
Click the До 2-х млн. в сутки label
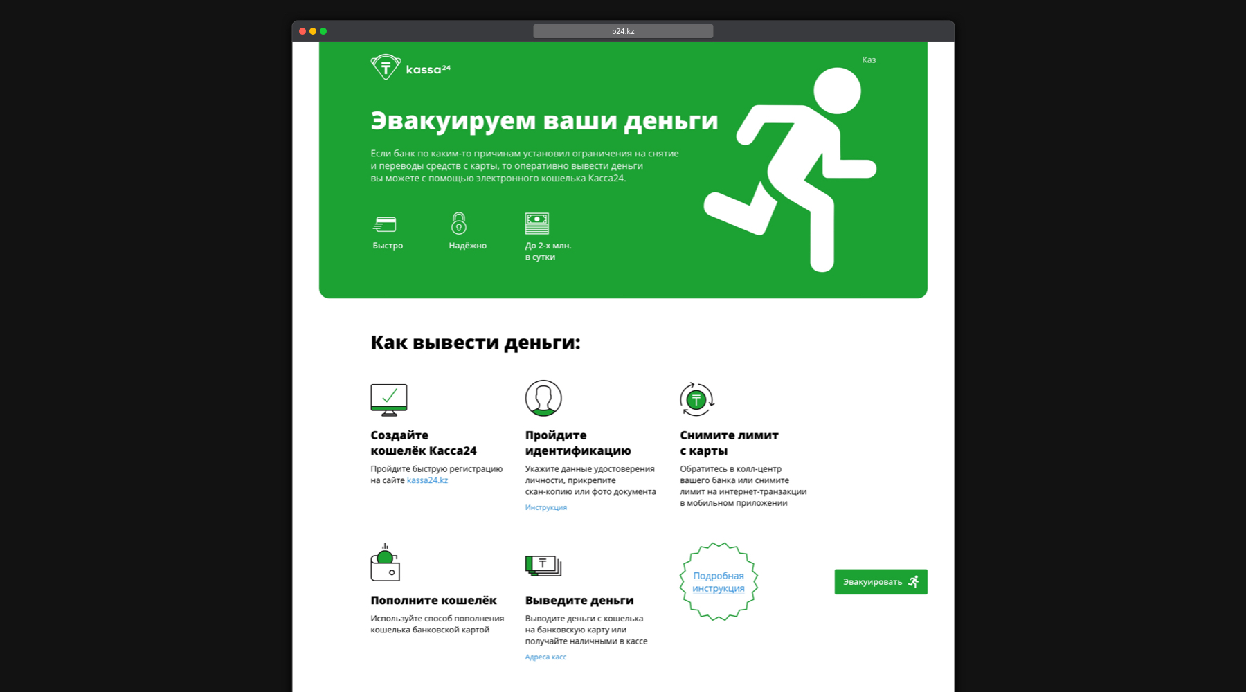pyautogui.click(x=548, y=251)
